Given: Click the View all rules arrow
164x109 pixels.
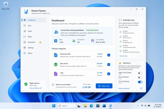Looking at the screenshot, I should pos(141,56).
